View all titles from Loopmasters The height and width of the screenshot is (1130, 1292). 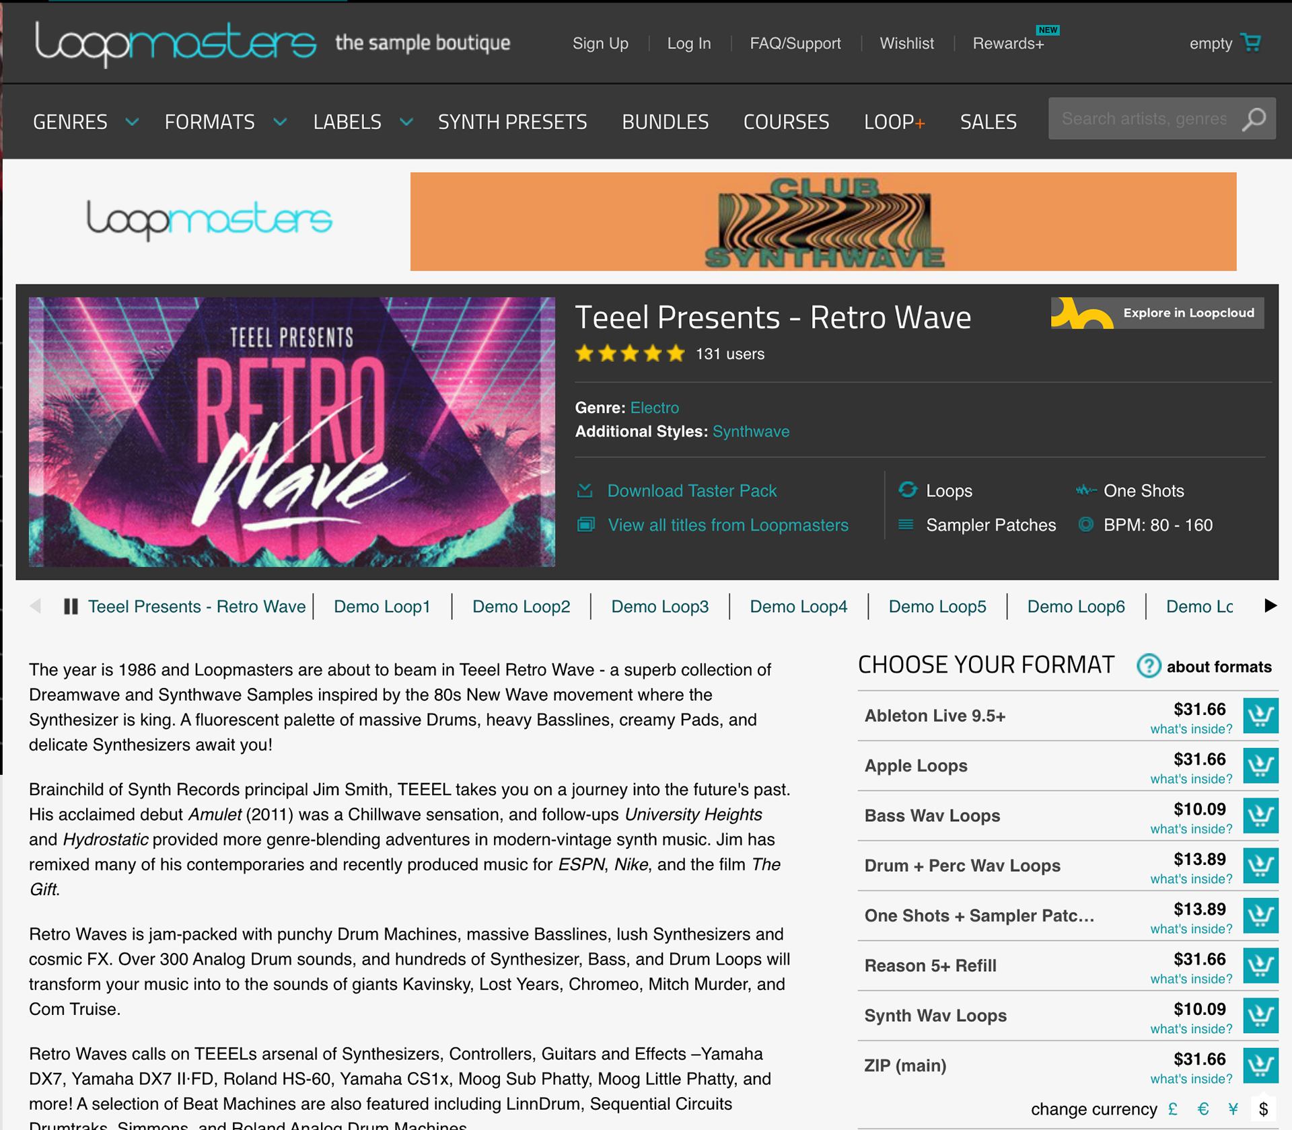click(728, 525)
